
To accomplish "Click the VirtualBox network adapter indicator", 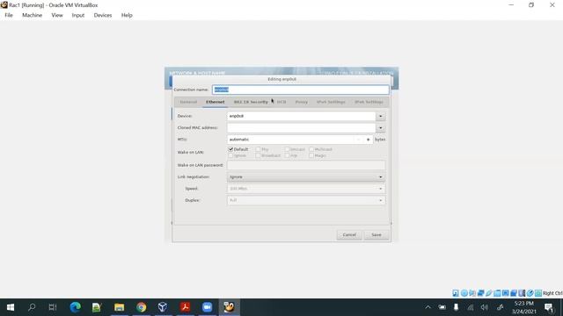I will (480, 293).
